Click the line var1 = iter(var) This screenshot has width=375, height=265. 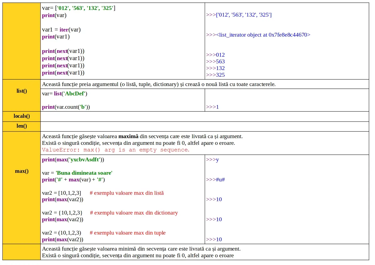coord(61,30)
